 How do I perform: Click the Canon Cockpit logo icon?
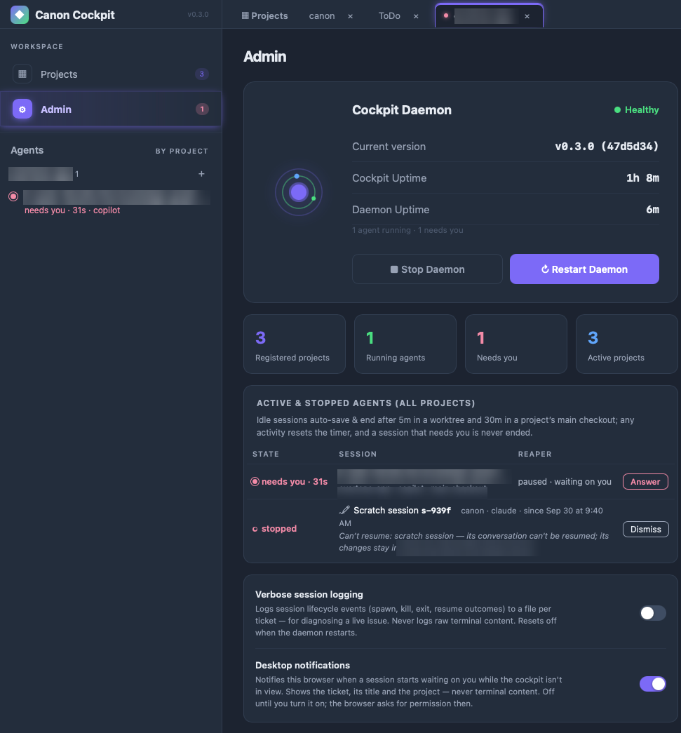(x=20, y=15)
